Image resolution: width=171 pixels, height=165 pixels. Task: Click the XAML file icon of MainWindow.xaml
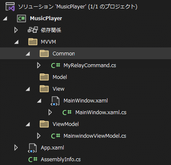(55, 101)
